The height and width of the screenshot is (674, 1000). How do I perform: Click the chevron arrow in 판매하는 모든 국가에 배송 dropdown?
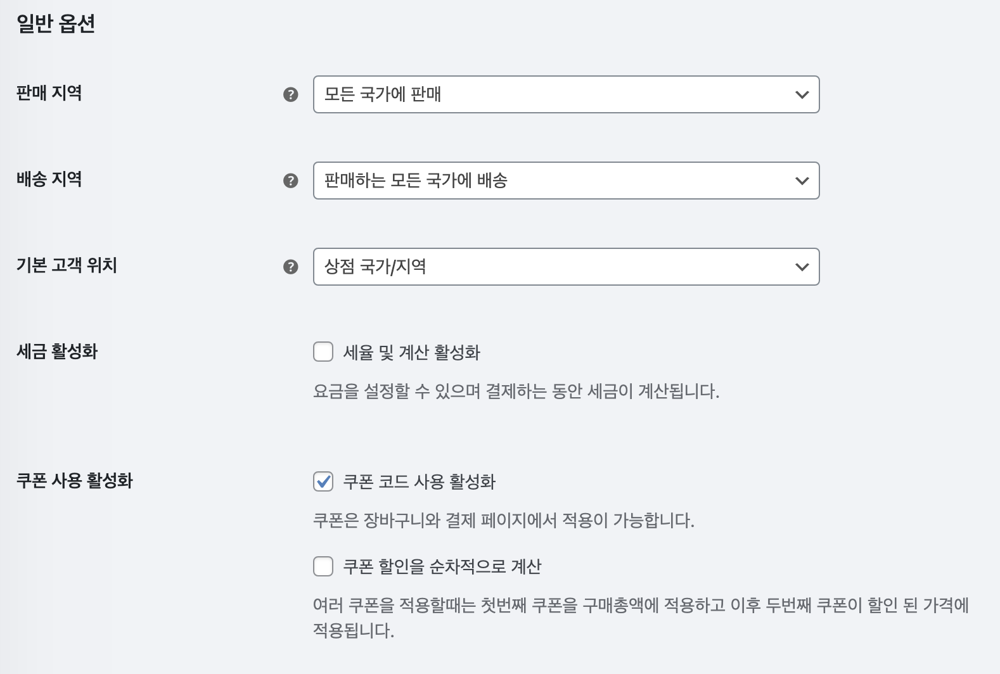click(x=802, y=181)
